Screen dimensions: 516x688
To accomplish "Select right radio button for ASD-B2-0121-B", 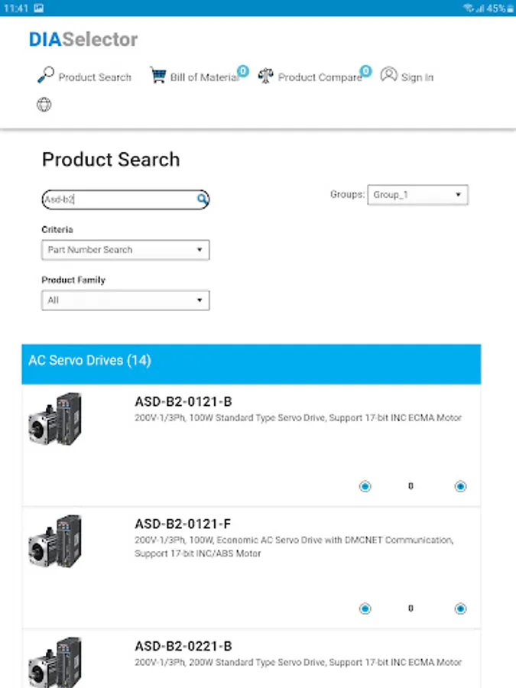I will (460, 486).
